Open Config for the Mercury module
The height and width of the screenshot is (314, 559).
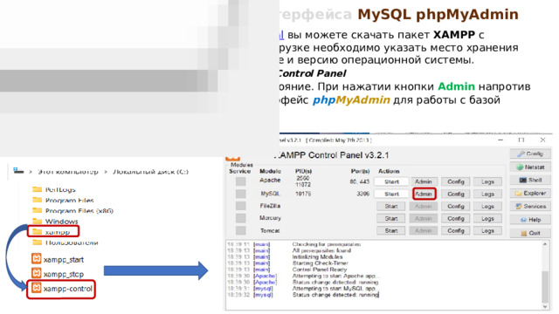pyautogui.click(x=456, y=219)
